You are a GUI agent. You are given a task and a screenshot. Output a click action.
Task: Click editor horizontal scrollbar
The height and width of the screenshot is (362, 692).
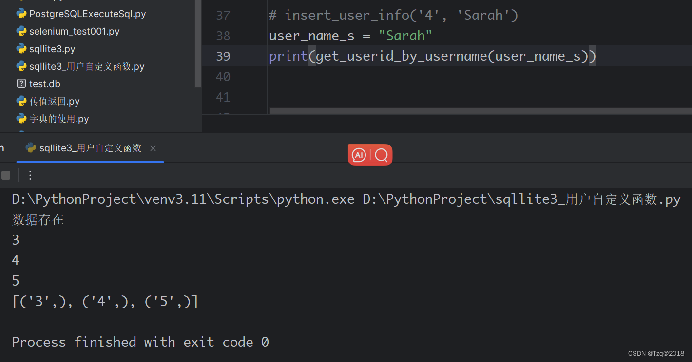tap(481, 111)
